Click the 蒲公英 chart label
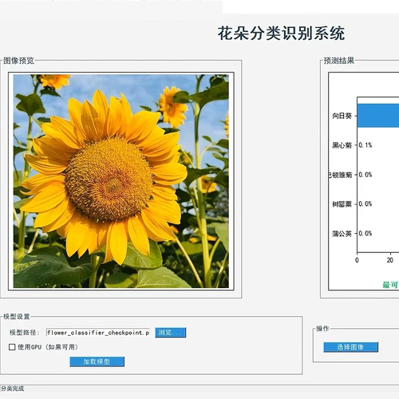This screenshot has width=399, height=399. click(x=342, y=234)
